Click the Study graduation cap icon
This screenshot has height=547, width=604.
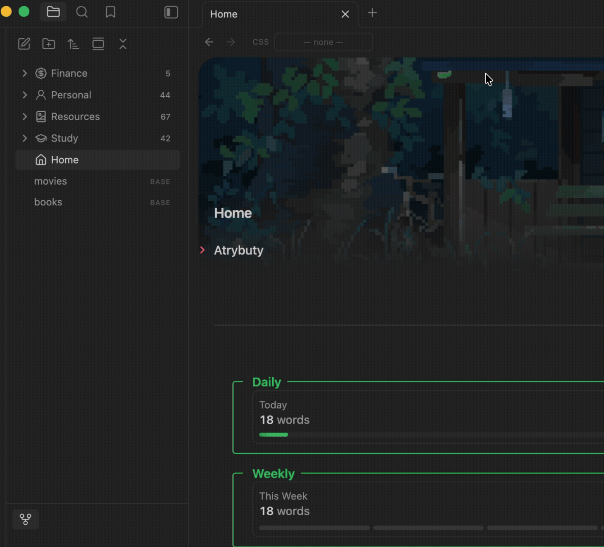(41, 138)
